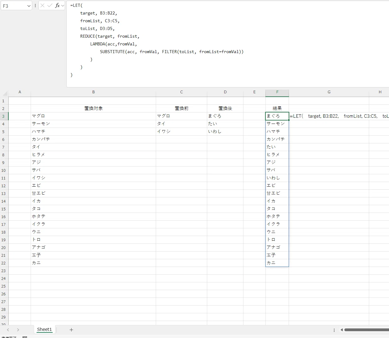Click inside the formula bar LET formula
This screenshot has width=389, height=338.
(228, 44)
